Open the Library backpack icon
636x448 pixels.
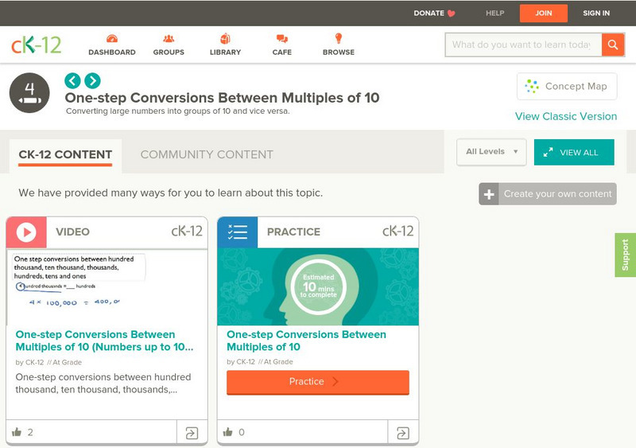pyautogui.click(x=225, y=39)
